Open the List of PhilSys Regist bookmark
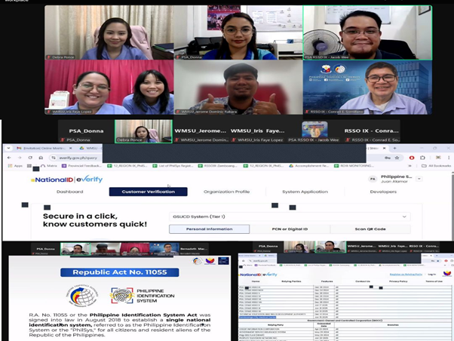This screenshot has width=454, height=341. pyautogui.click(x=173, y=166)
